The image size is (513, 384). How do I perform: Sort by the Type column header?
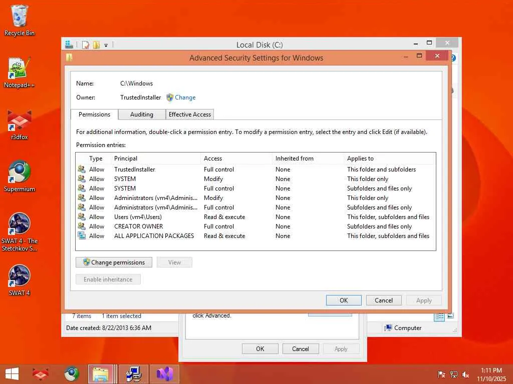coord(96,158)
